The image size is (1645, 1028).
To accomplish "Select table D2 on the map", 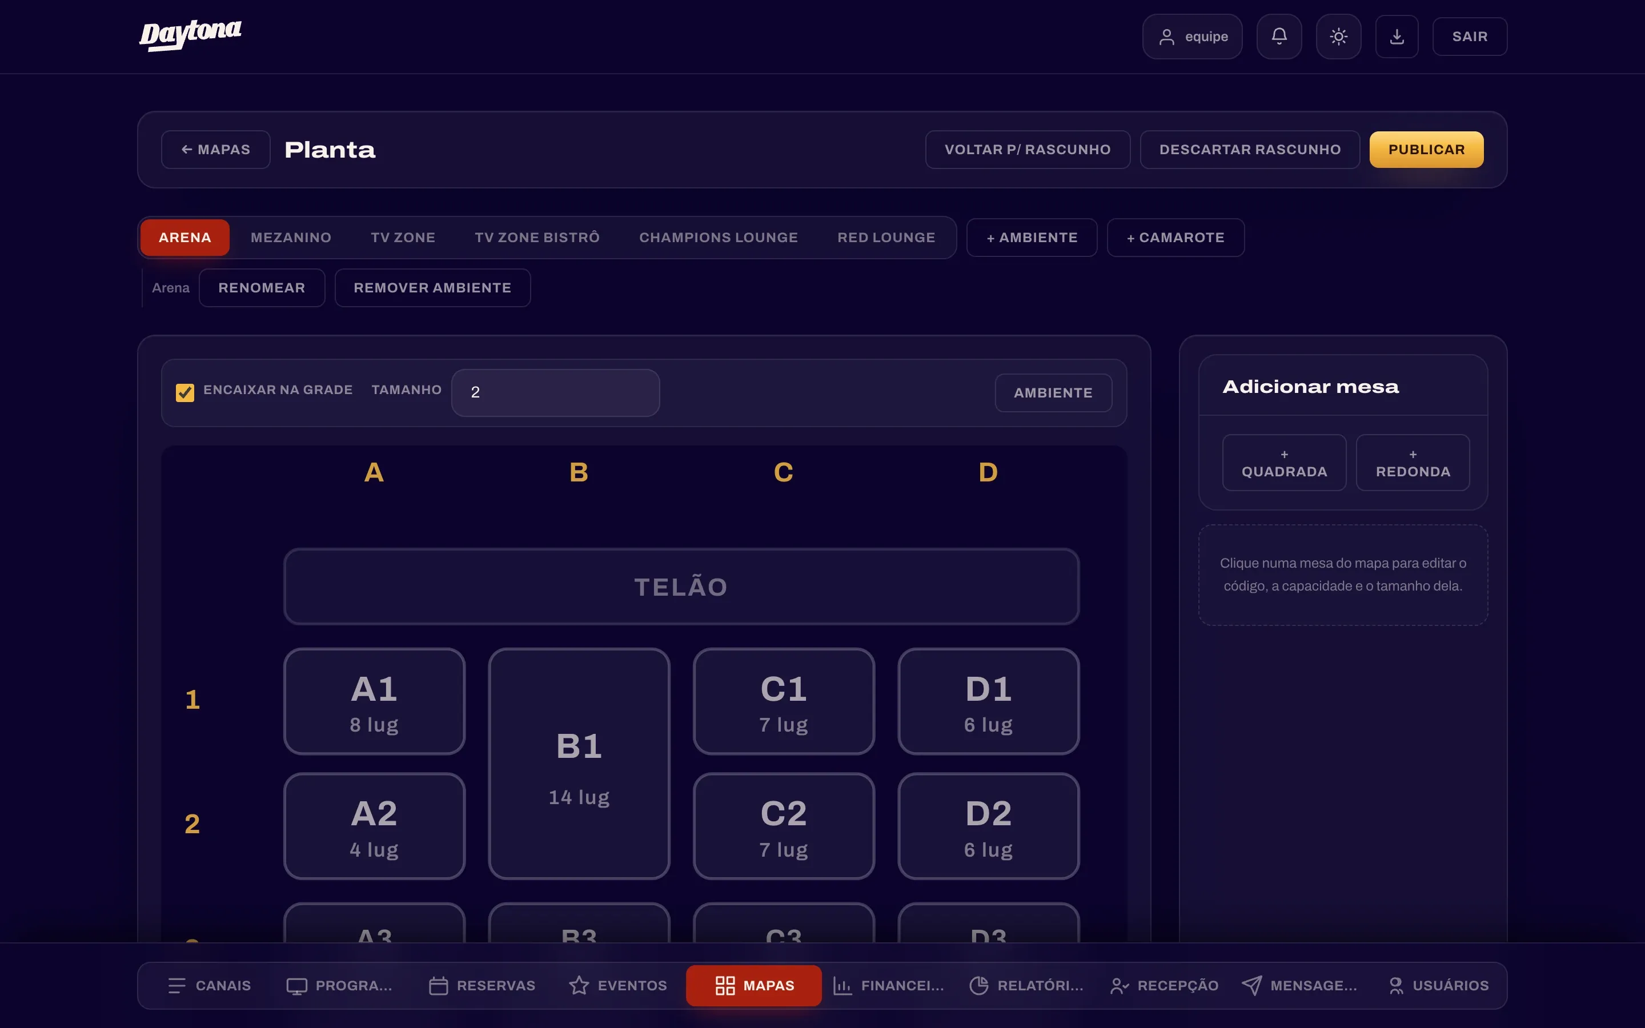I will 988,826.
